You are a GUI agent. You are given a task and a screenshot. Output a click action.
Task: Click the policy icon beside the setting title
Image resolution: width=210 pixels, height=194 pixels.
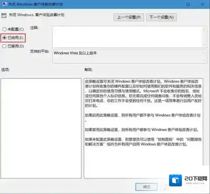tap(4, 15)
